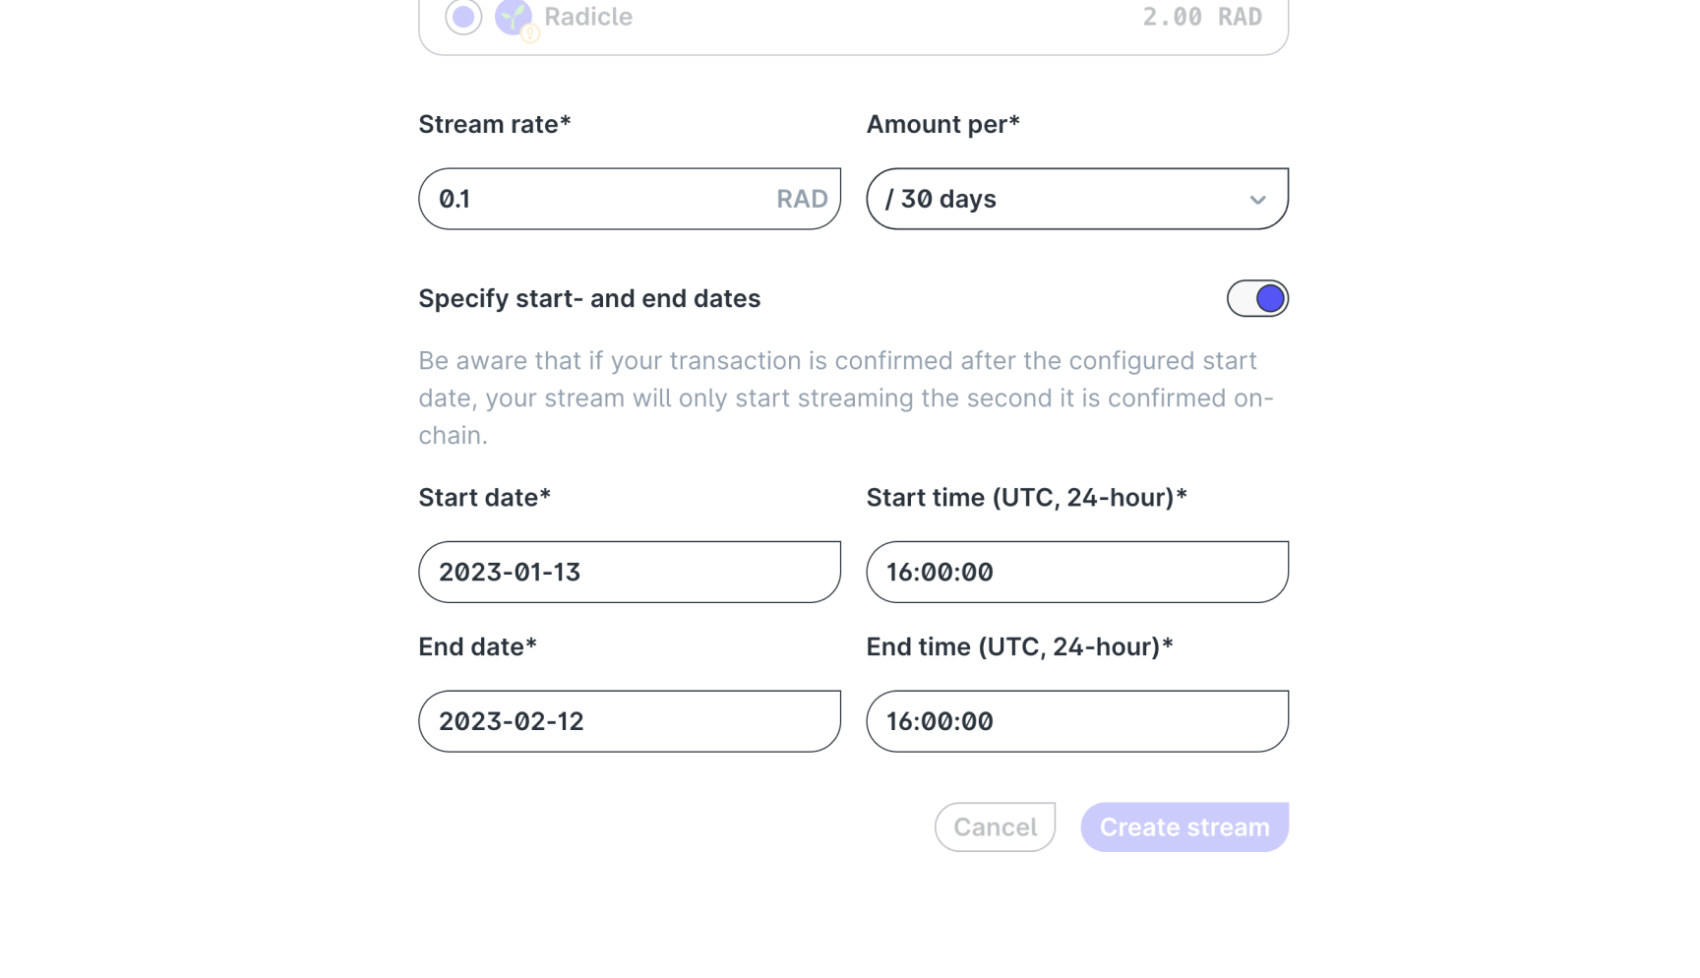Select the Radicle token radio button
This screenshot has width=1700, height=978.
click(463, 17)
